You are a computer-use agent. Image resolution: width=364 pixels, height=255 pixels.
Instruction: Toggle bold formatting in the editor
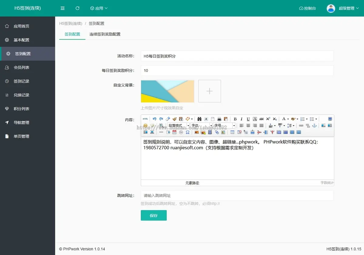click(235, 119)
